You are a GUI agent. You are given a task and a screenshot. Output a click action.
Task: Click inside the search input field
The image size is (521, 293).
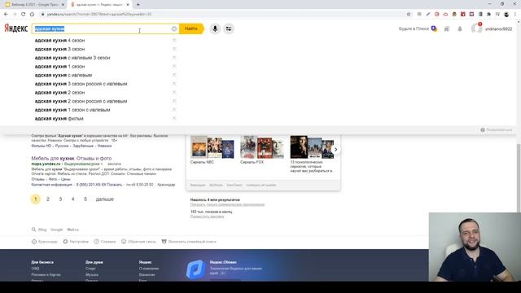pyautogui.click(x=103, y=29)
